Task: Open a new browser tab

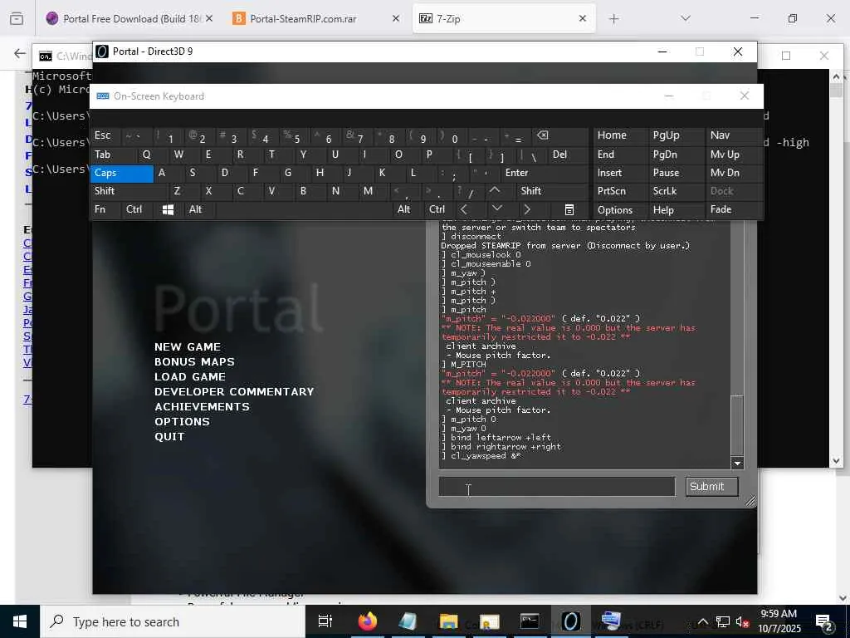Action: coord(613,19)
